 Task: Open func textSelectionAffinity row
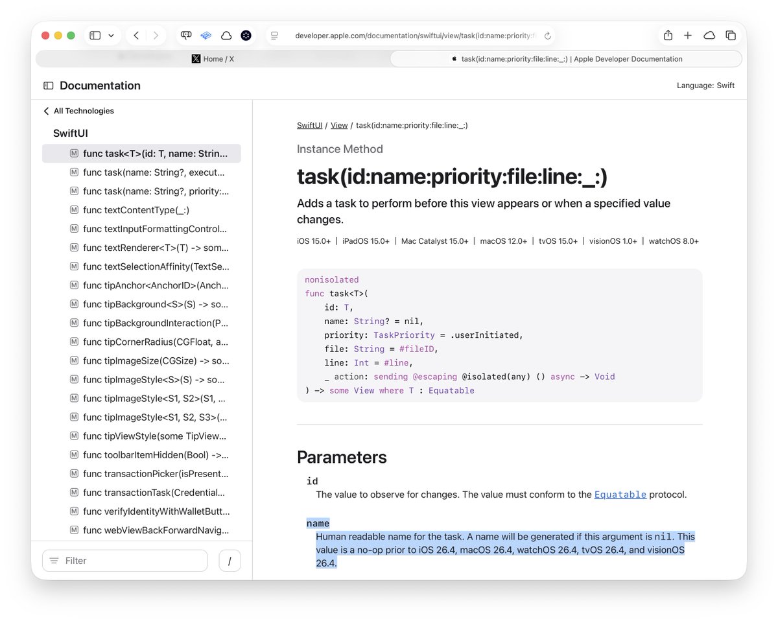point(141,266)
